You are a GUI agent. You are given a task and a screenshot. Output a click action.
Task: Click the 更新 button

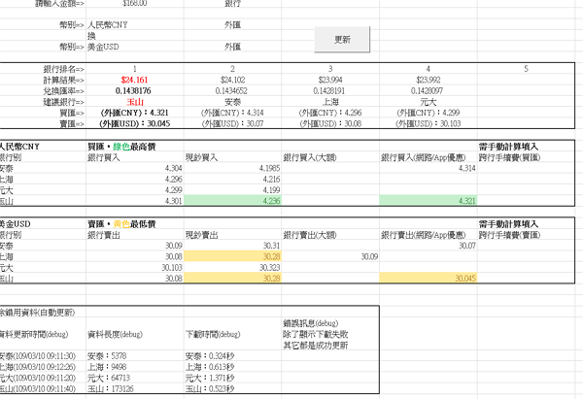point(342,40)
